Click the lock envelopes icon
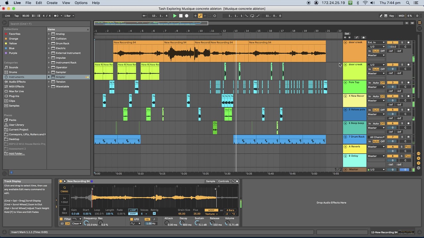 coord(363,37)
